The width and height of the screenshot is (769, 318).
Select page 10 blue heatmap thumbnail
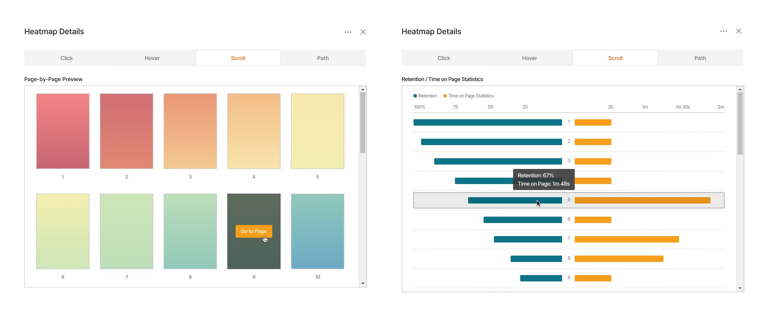pos(318,231)
